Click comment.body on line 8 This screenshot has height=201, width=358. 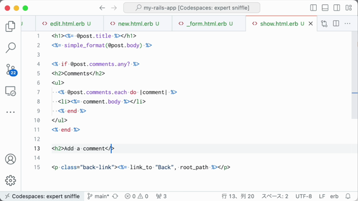(x=102, y=102)
